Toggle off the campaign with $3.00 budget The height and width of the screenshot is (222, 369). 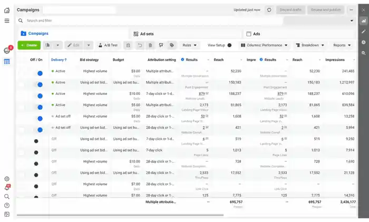[x=40, y=73]
